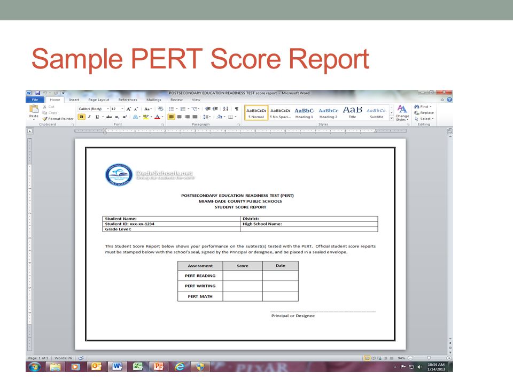The height and width of the screenshot is (385, 513).
Task: Open the File tab
Action: (x=35, y=100)
